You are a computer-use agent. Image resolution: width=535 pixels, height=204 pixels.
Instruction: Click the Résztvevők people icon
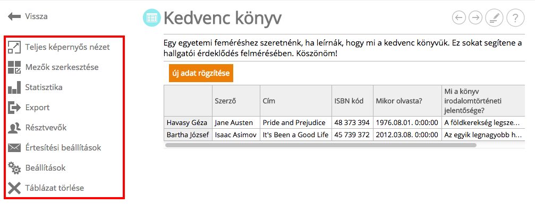(14, 128)
